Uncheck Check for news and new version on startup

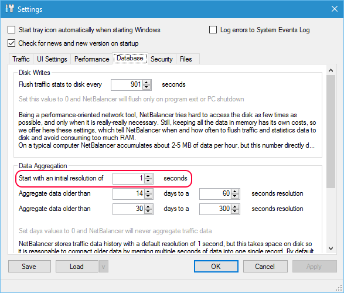pos(11,43)
